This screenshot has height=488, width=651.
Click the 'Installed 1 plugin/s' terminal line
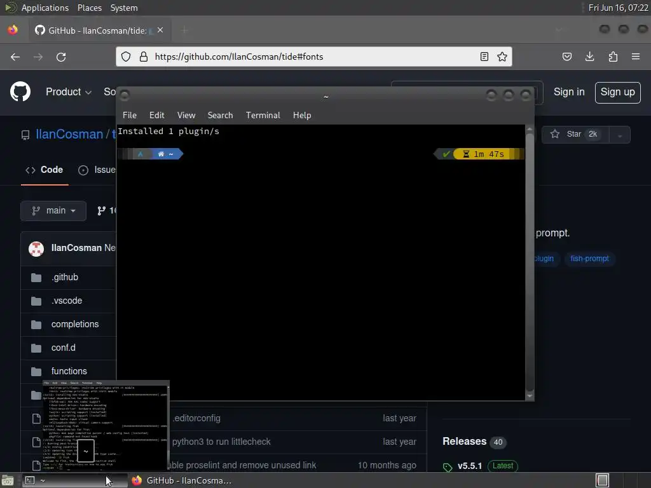168,131
